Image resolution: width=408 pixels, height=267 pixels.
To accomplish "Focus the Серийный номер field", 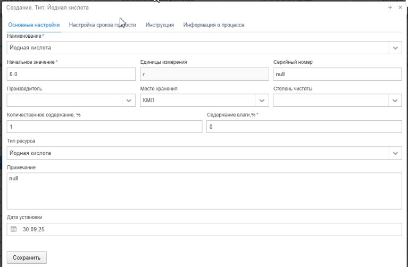I will (337, 74).
